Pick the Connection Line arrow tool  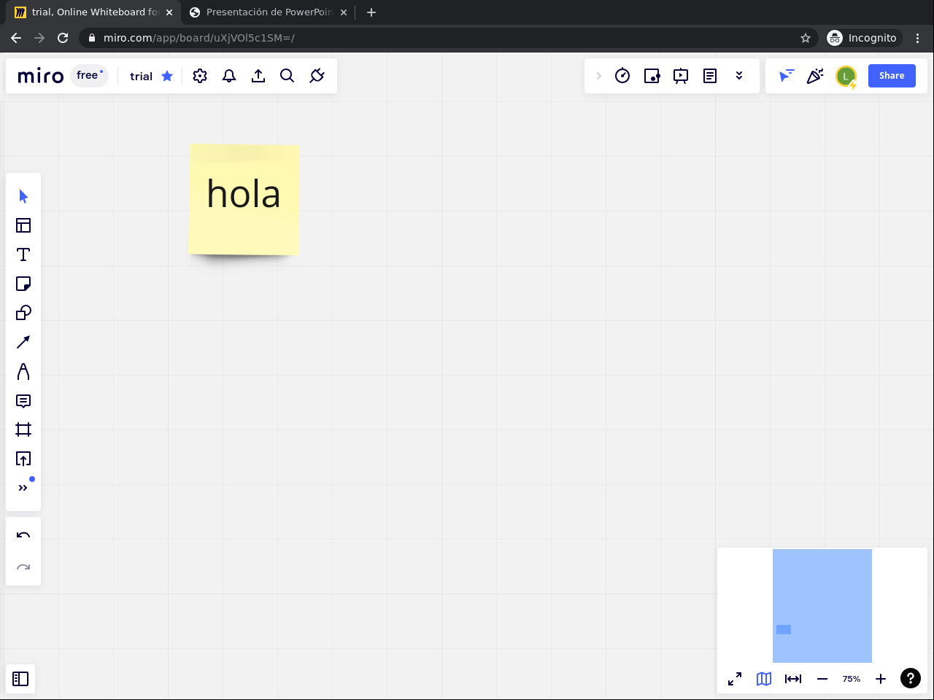(x=23, y=342)
